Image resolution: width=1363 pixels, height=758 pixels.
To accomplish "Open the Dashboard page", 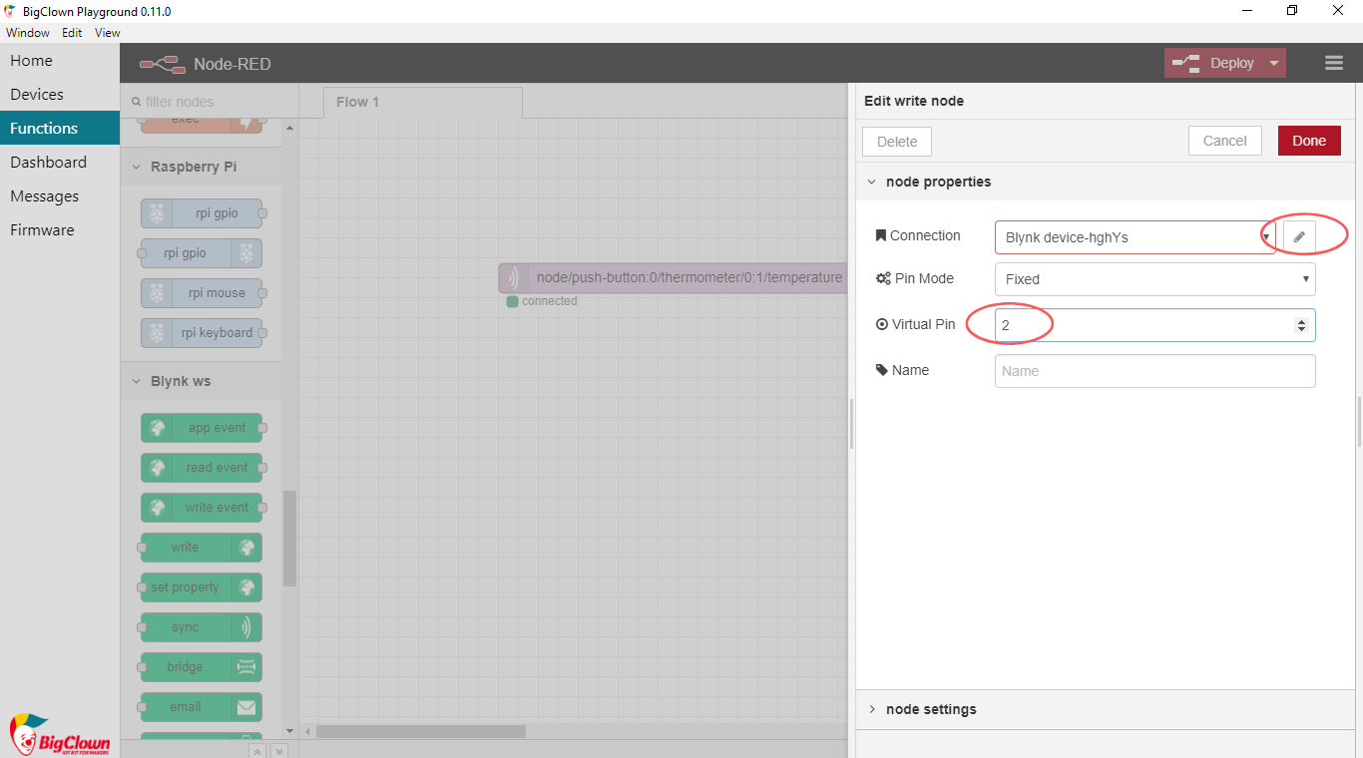I will [x=60, y=163].
